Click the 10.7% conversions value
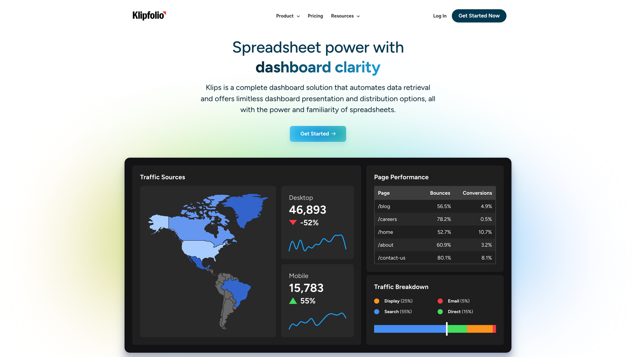 (485, 232)
